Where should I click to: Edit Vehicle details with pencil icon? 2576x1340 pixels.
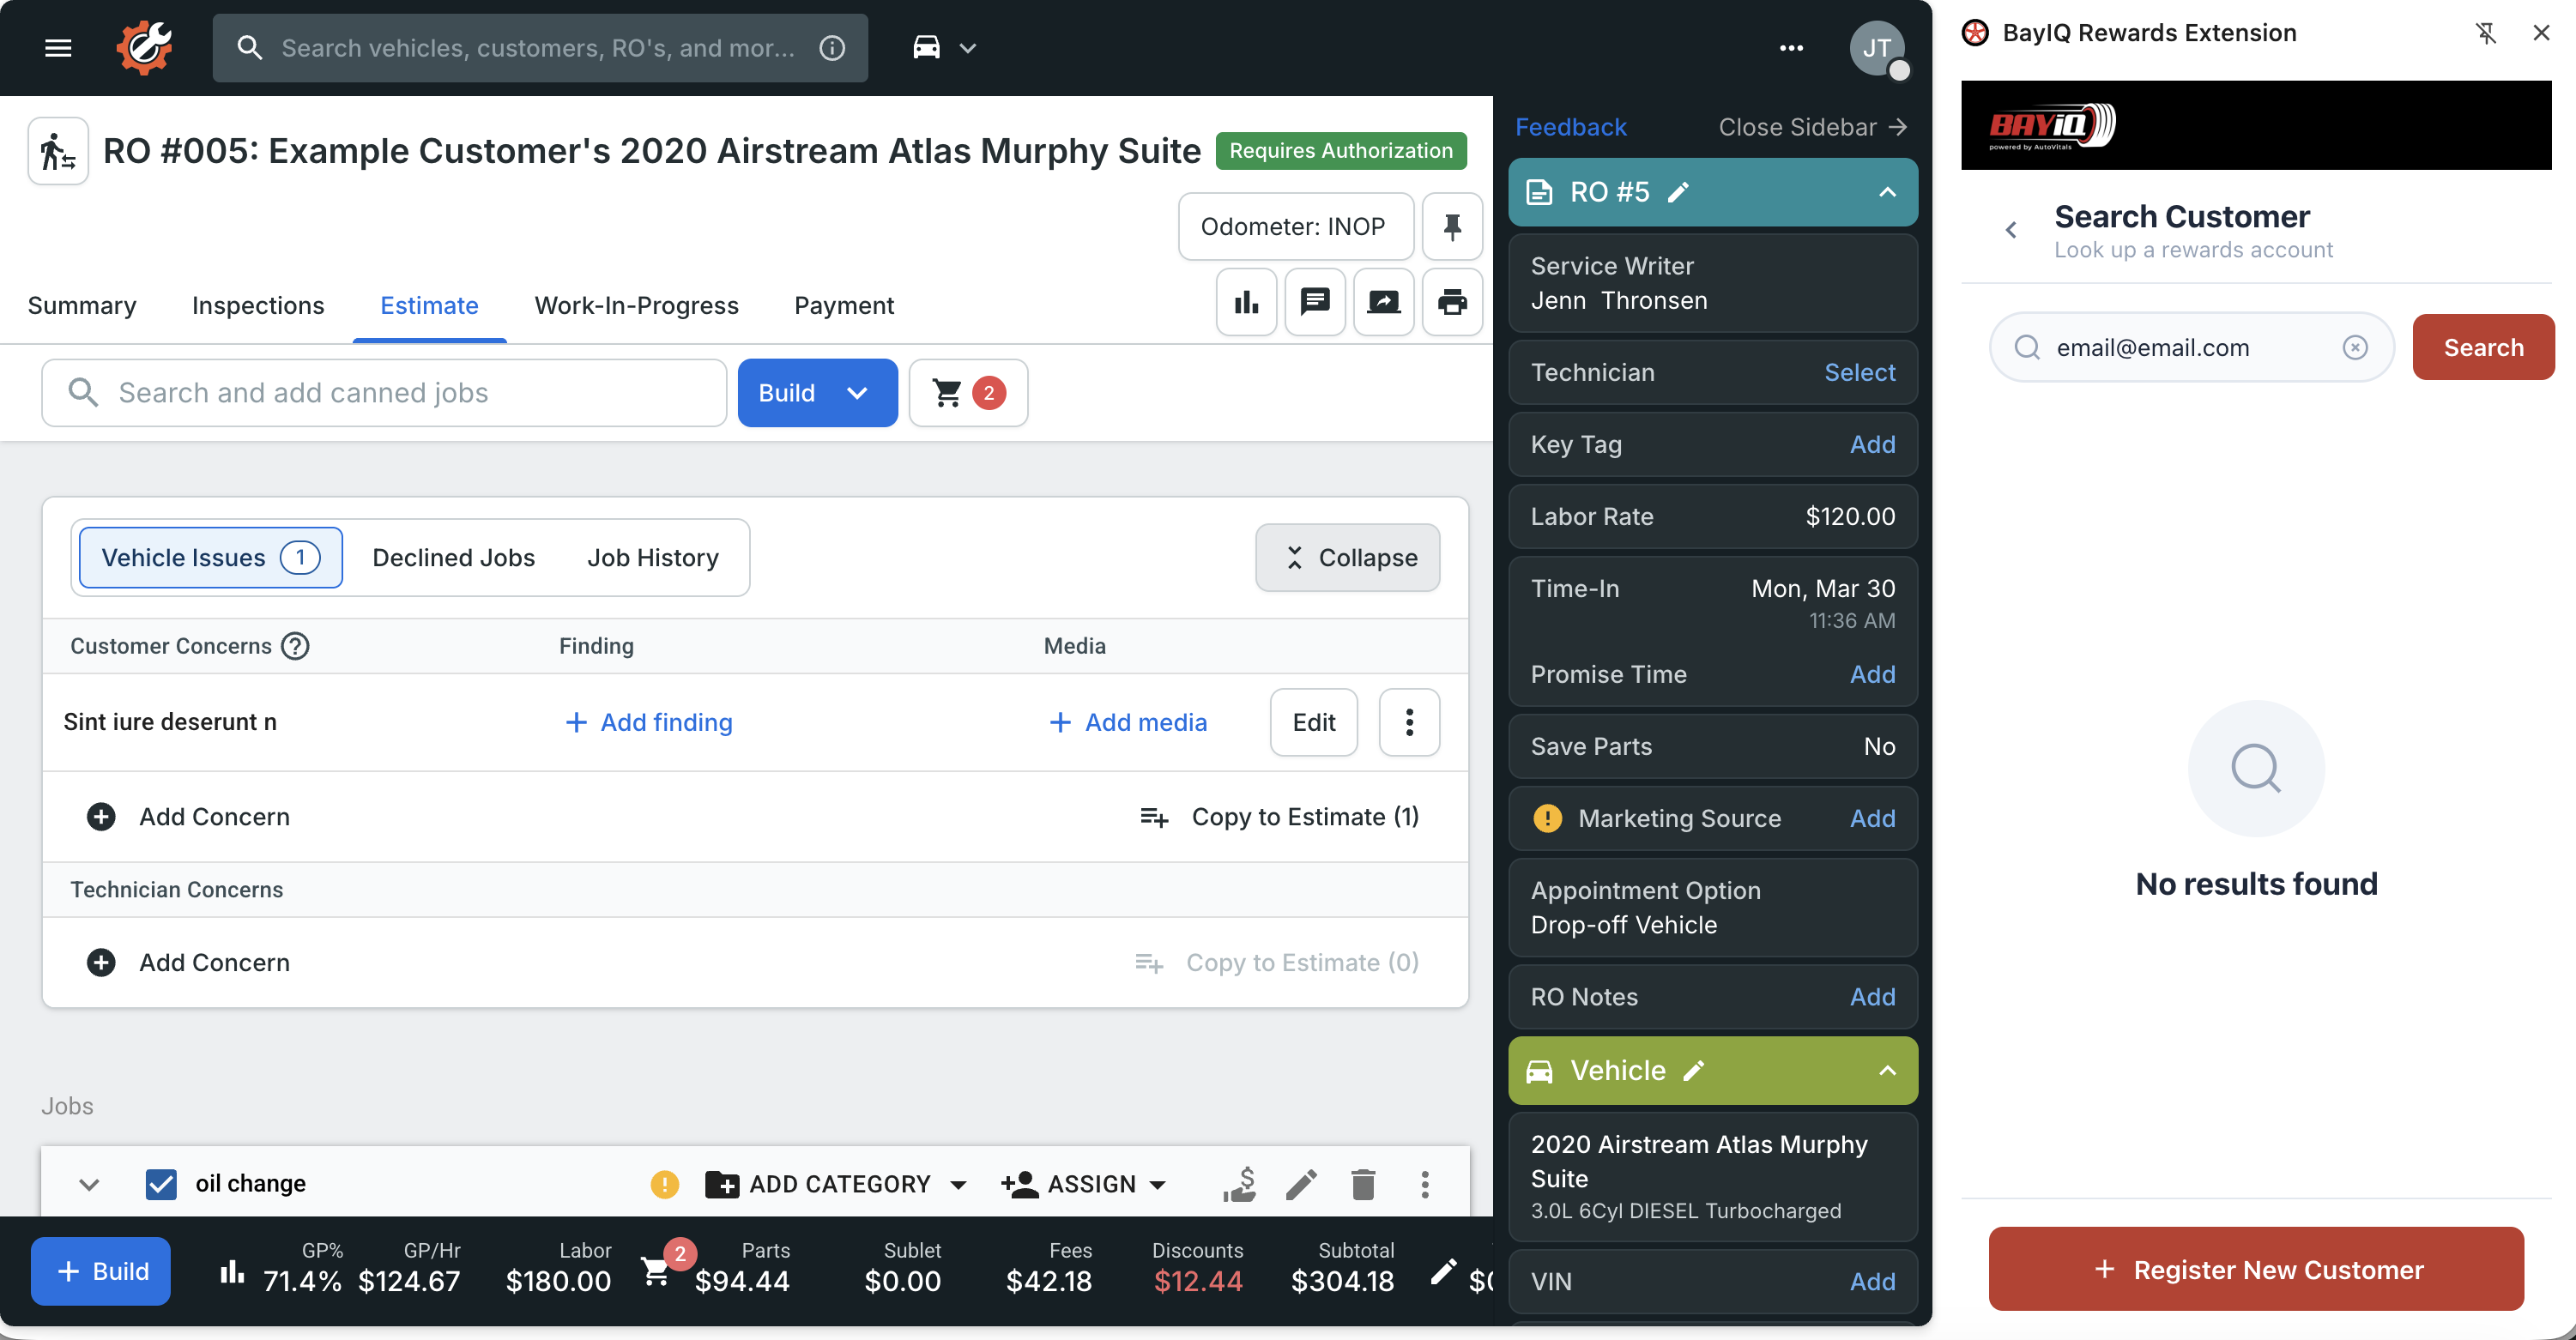point(1694,1071)
